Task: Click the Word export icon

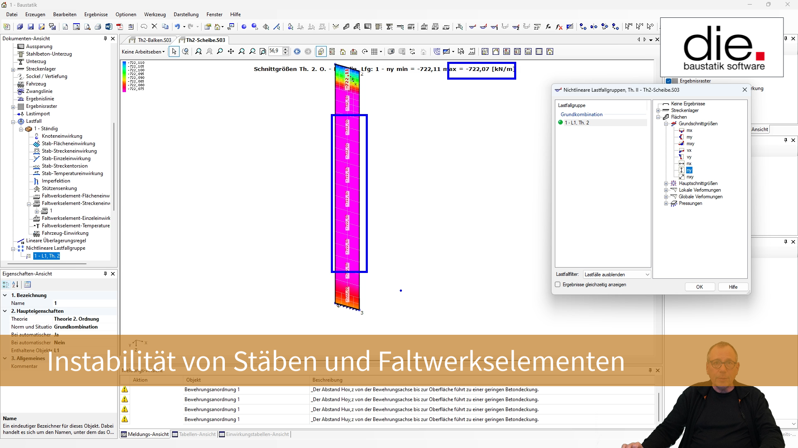Action: pyautogui.click(x=109, y=27)
